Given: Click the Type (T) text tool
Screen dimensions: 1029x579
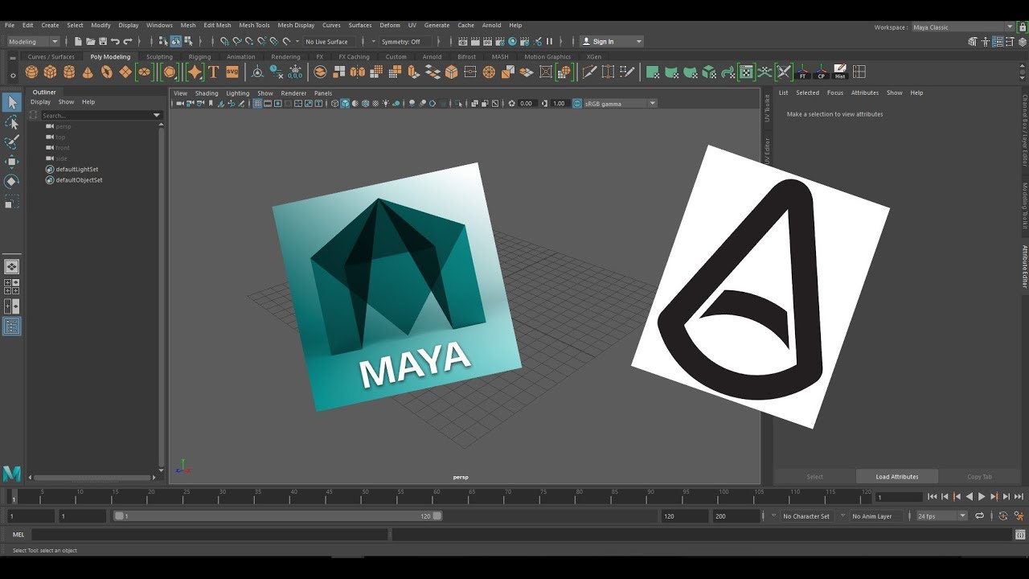Looking at the screenshot, I should (x=214, y=72).
